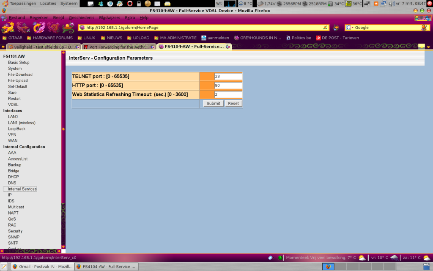This screenshot has height=271, width=433.
Task: Switch to Gmail - Postvak IN taskbar window
Action: [41, 267]
